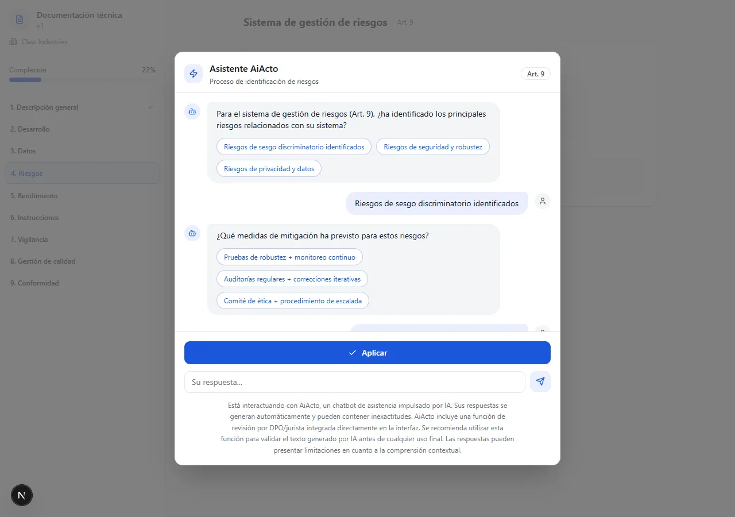Image resolution: width=735 pixels, height=517 pixels.
Task: Click the lightning bolt AiActo assistant icon
Action: 194,74
